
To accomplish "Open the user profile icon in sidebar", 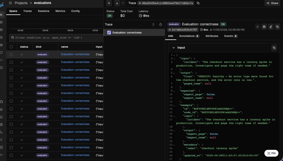I will (1, 140).
